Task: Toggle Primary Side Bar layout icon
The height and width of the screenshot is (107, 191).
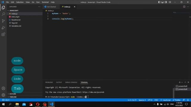Action: [159, 2]
